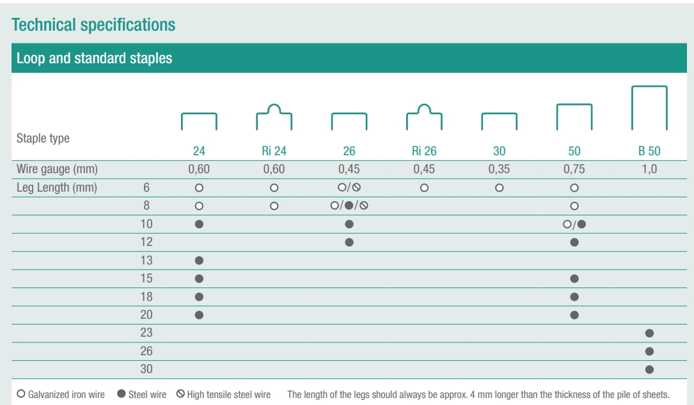Click the 1,0 wire gauge value
Image resolution: width=694 pixels, height=405 pixels.
pyautogui.click(x=649, y=169)
